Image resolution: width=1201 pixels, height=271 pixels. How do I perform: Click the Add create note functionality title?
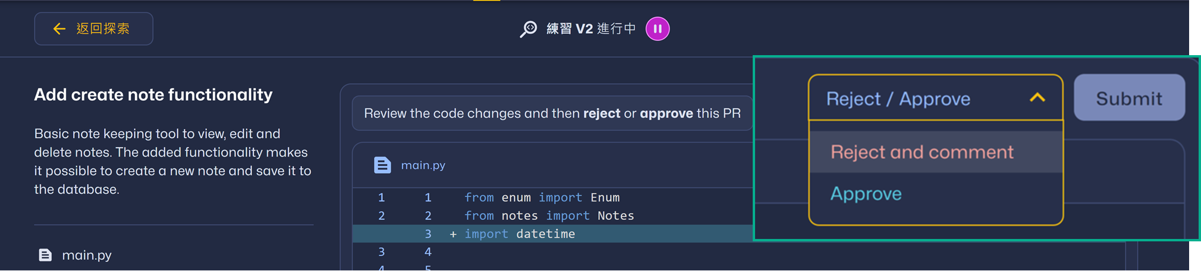[x=153, y=95]
